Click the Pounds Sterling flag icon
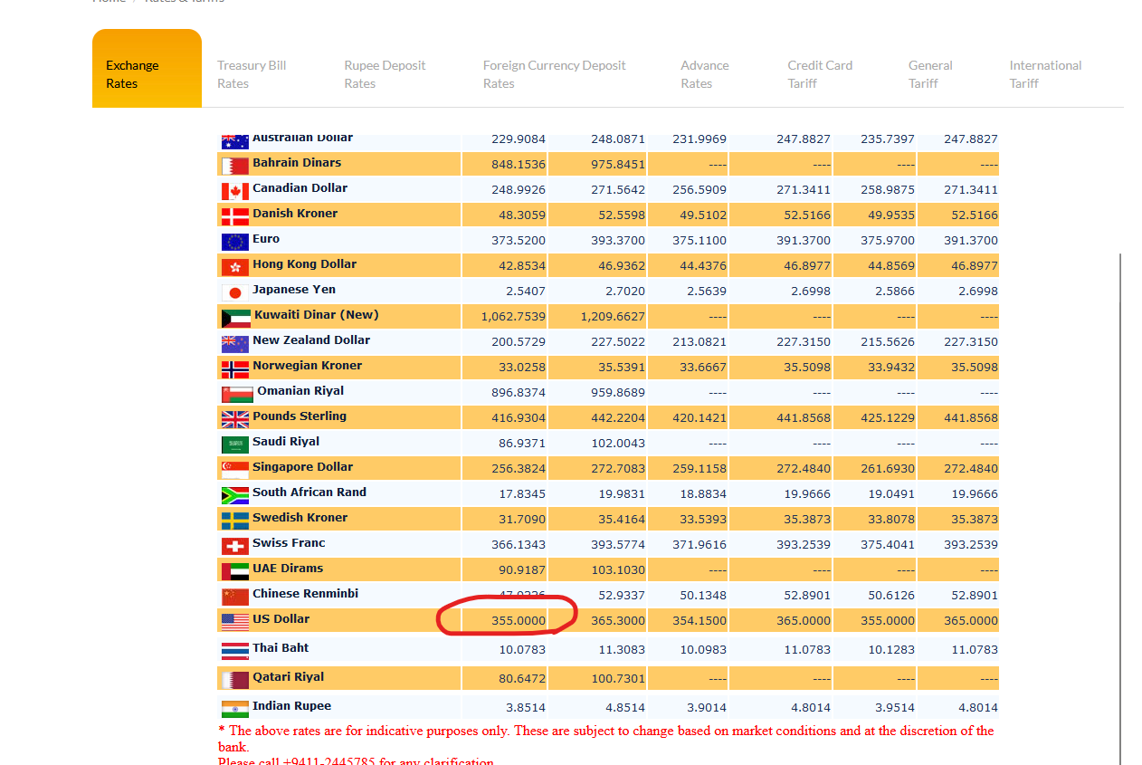Viewport: 1142px width, 765px height. 234,419
